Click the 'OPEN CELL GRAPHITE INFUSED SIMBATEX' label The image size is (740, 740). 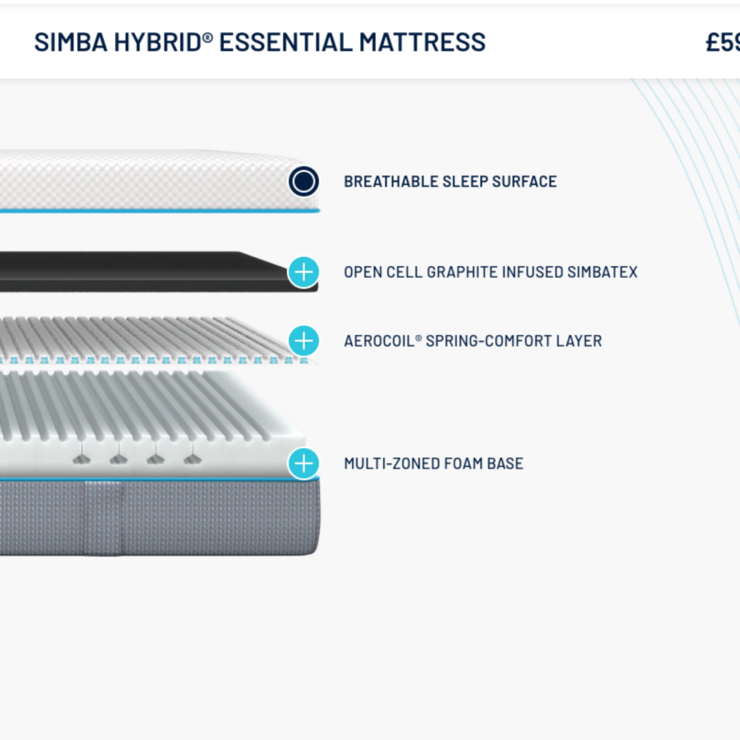click(491, 272)
